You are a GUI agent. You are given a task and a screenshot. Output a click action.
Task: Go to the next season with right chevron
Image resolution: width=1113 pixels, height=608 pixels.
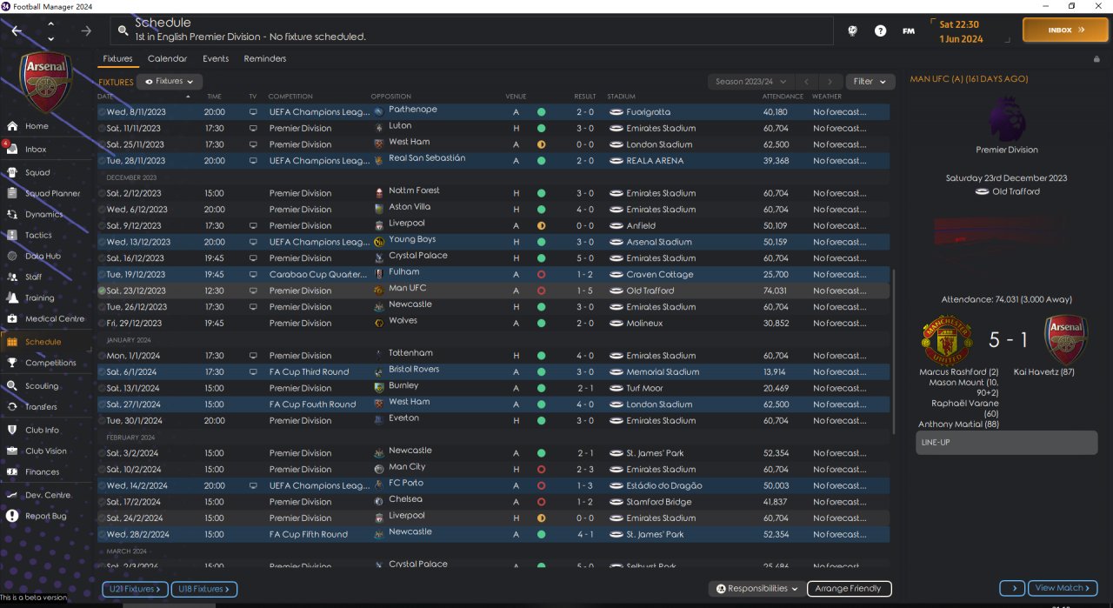point(831,81)
